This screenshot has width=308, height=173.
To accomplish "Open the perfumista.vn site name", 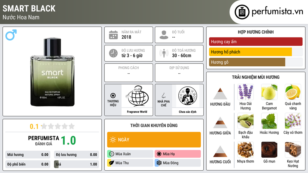I will pos(278,12).
